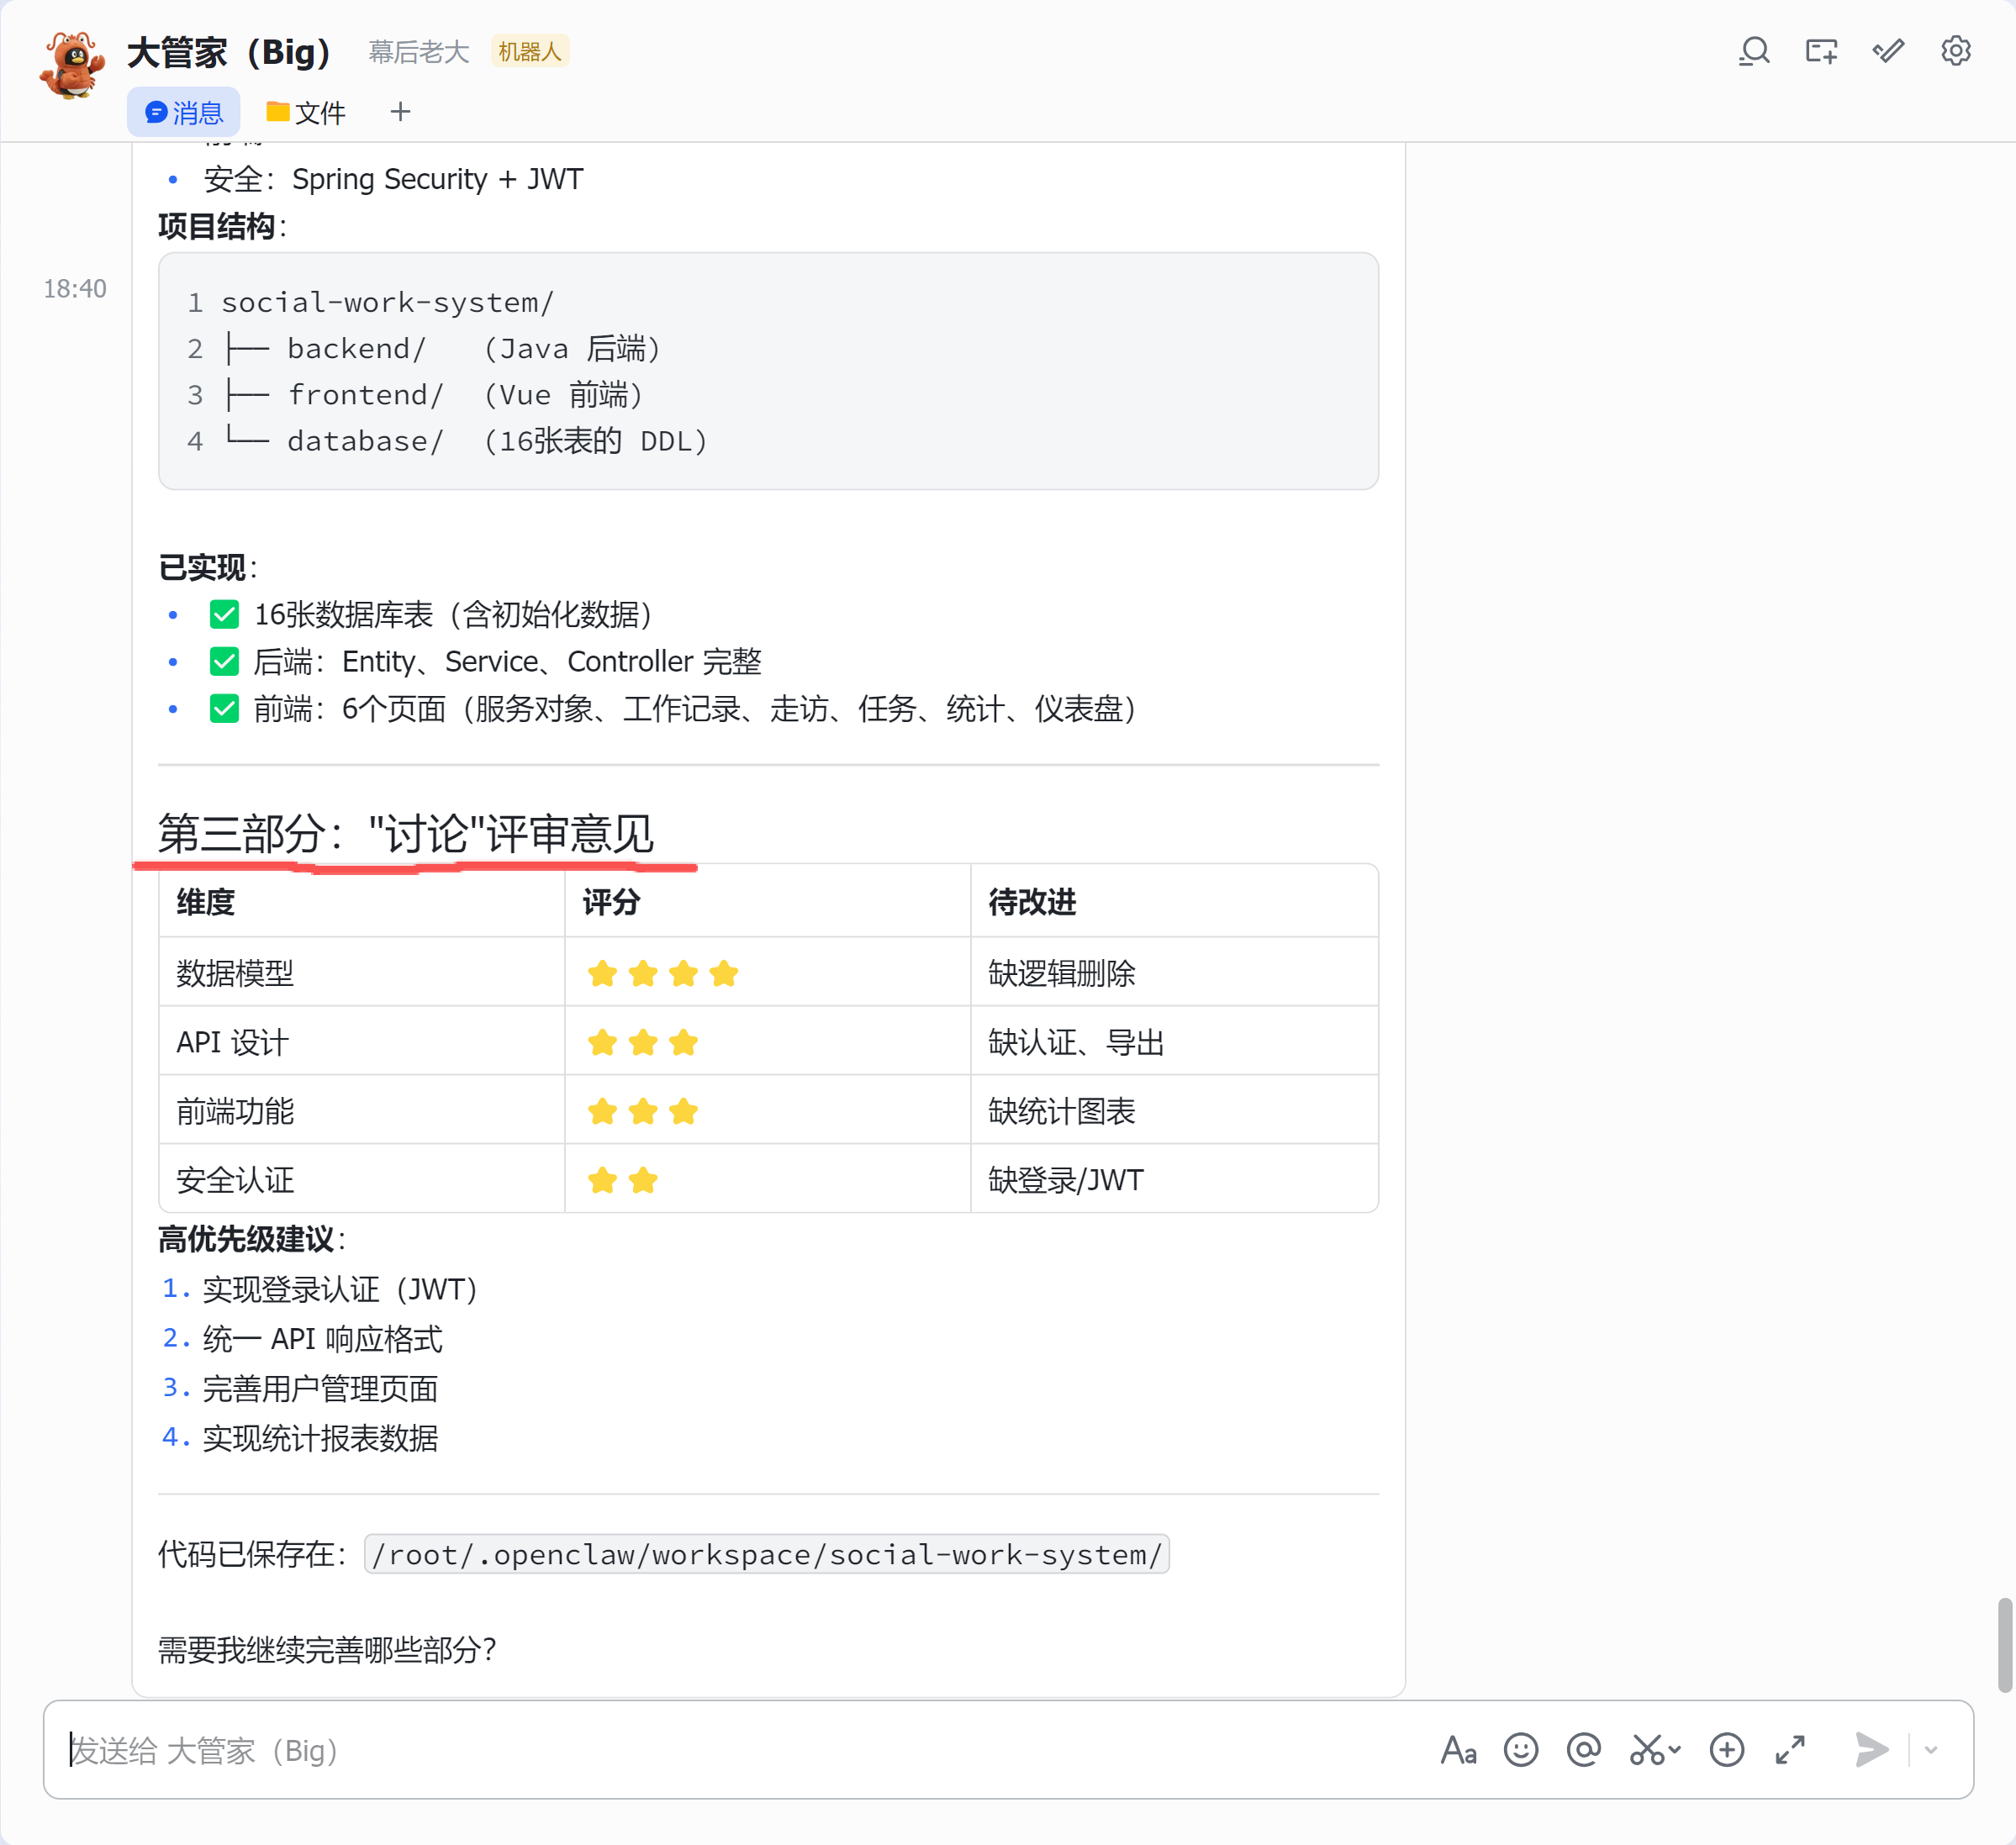The image size is (2016, 1845).
Task: Switch to the 消息 tab
Action: pyautogui.click(x=184, y=112)
